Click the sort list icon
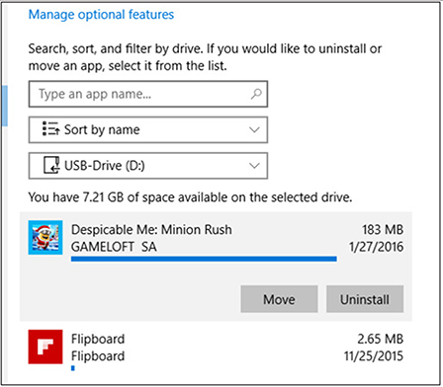This screenshot has height=387, width=443. (x=50, y=128)
